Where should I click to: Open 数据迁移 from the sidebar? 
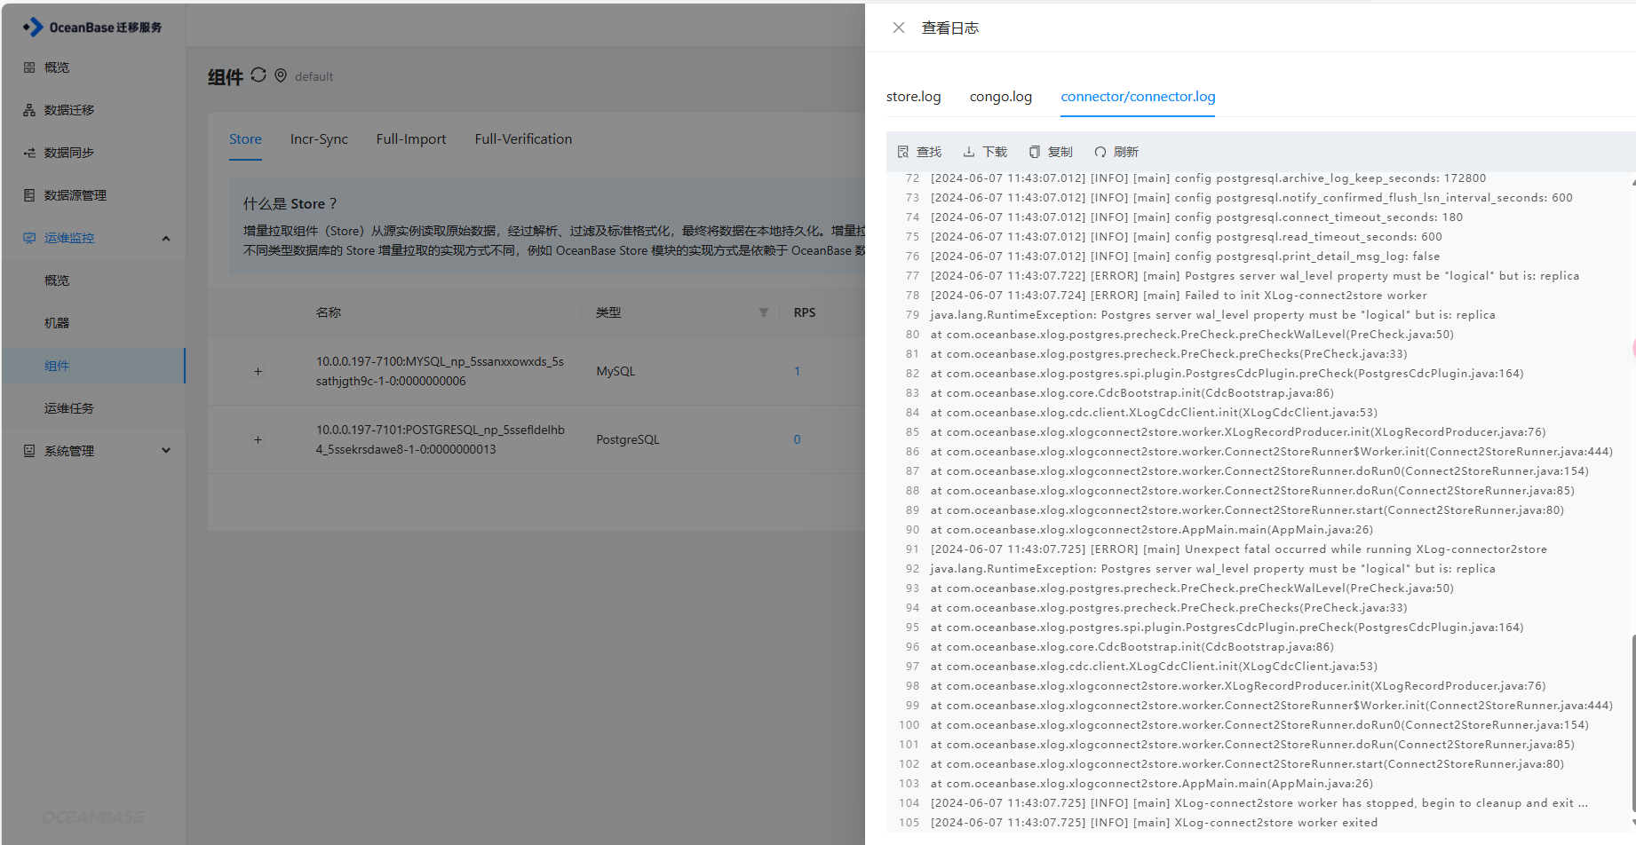pyautogui.click(x=69, y=110)
